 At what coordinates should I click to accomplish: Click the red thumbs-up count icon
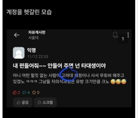pos(15,92)
